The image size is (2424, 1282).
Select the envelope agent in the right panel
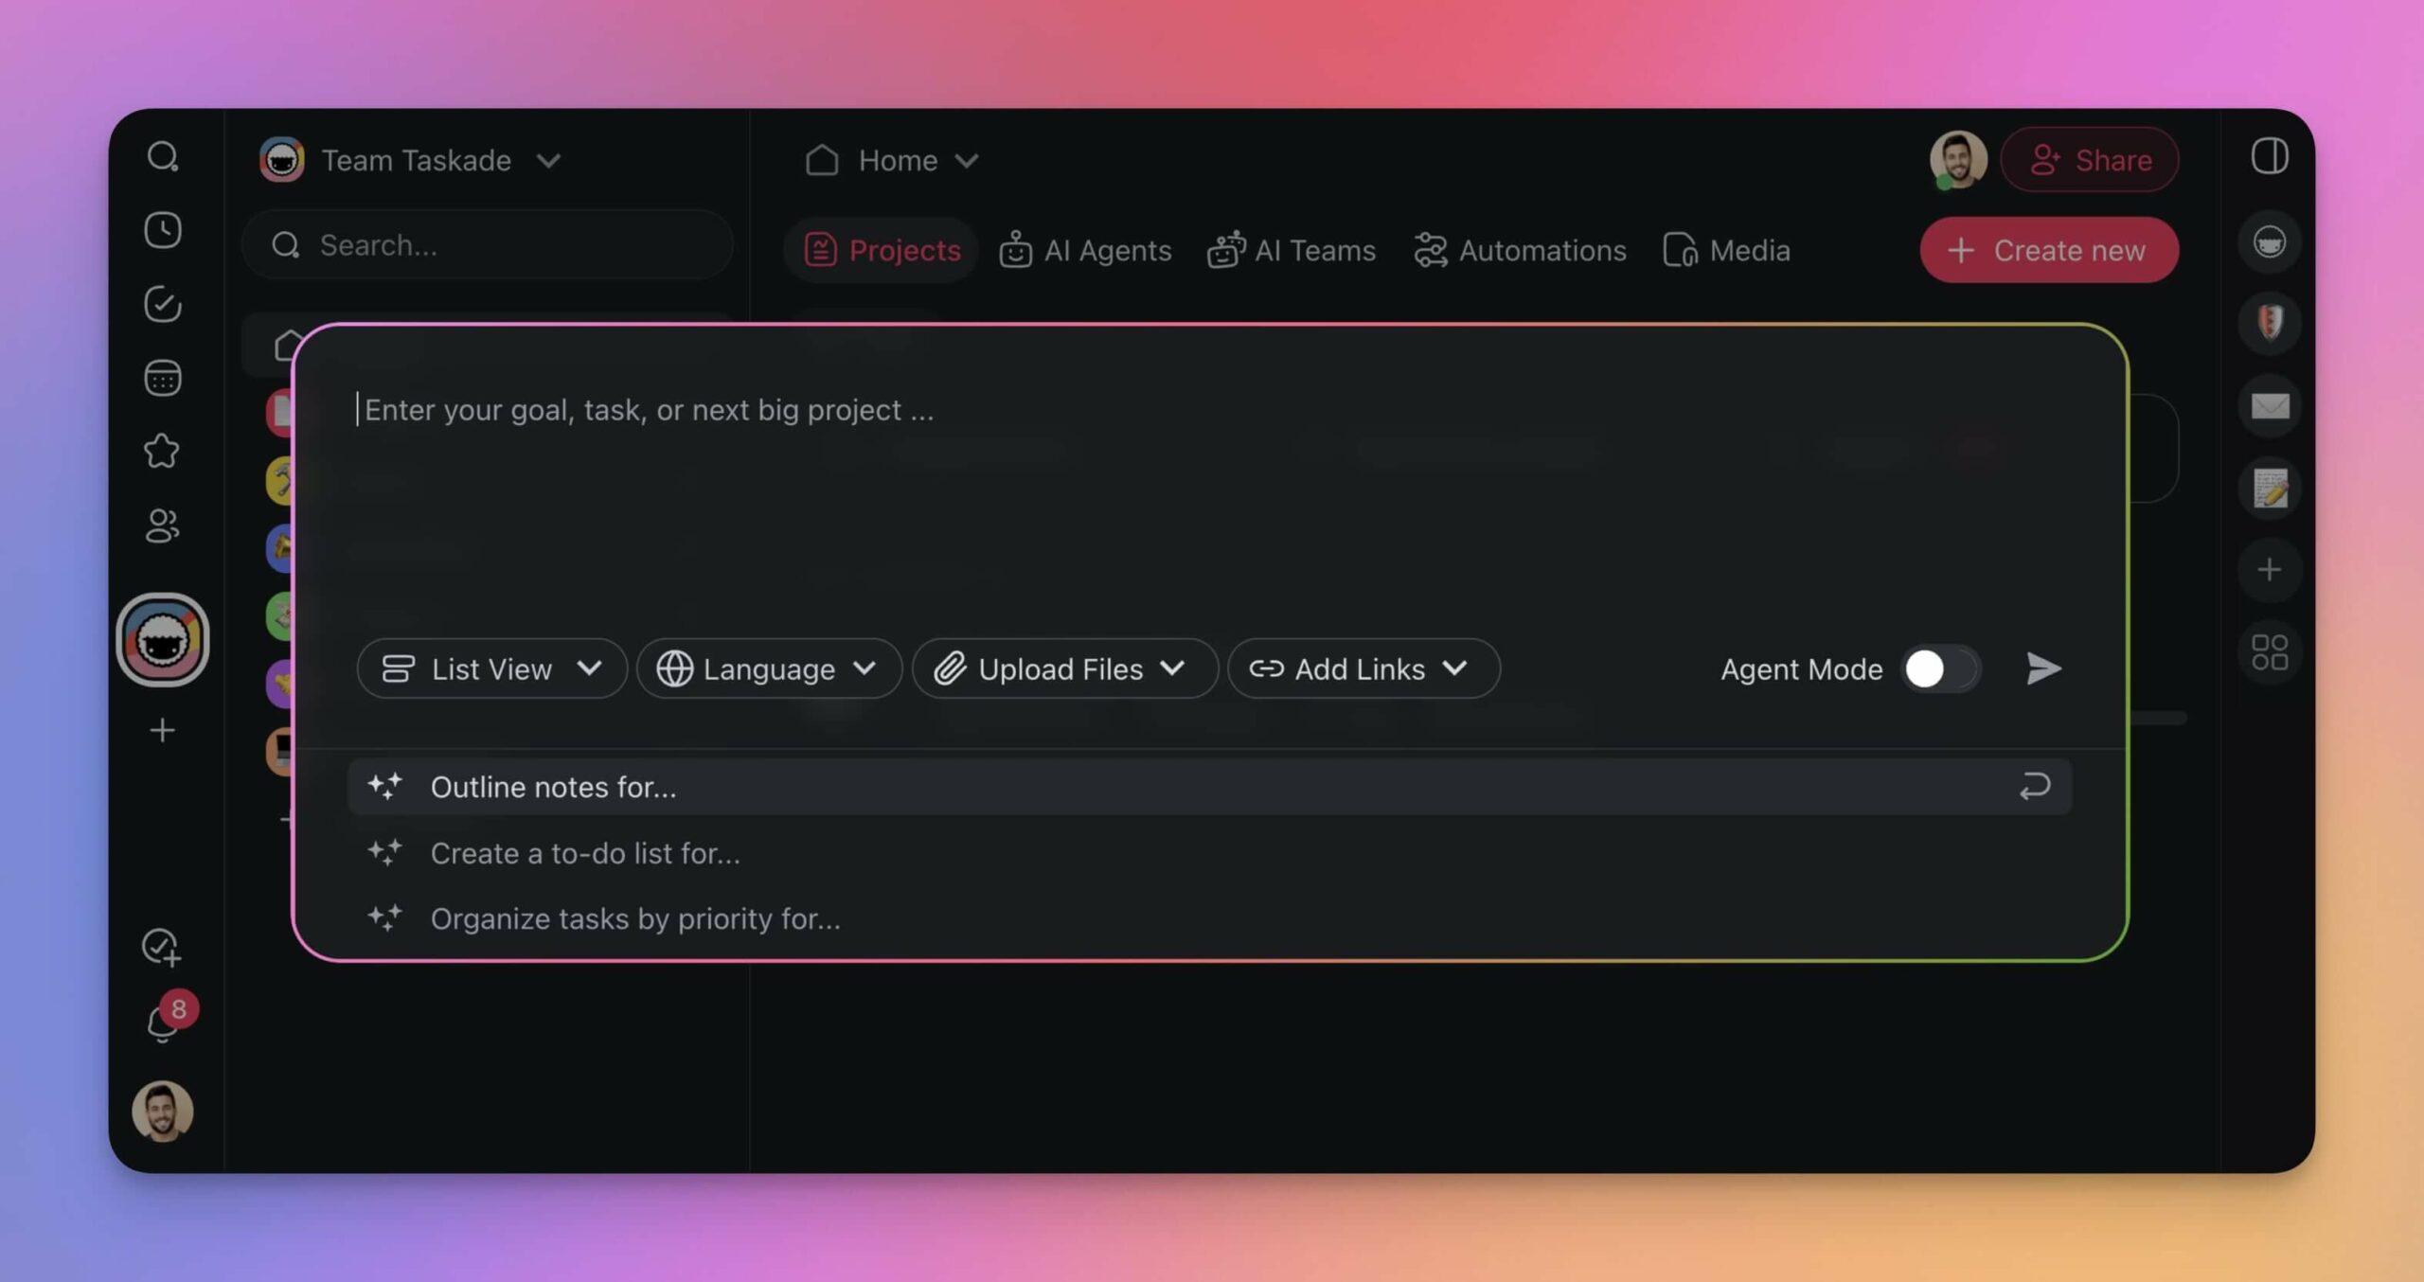pos(2270,407)
